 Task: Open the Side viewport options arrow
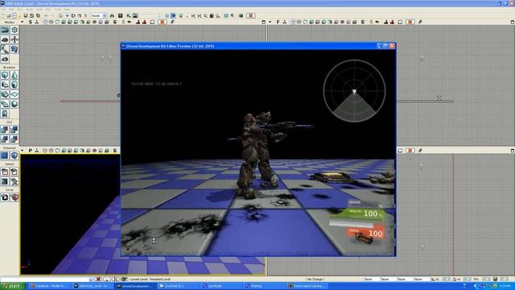pyautogui.click(x=22, y=22)
